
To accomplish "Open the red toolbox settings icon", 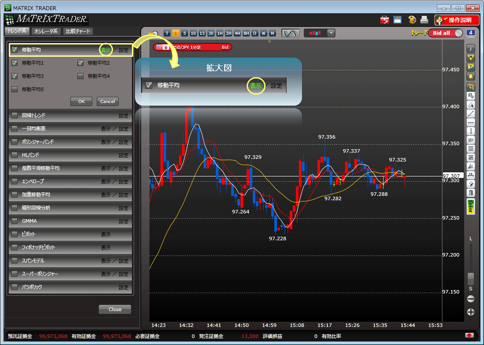I will [385, 20].
